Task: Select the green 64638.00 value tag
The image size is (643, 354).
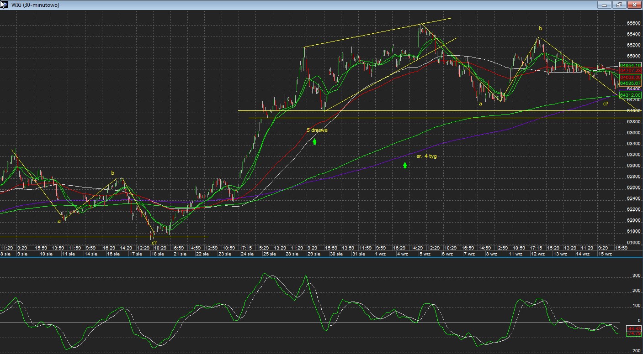Action: coord(630,78)
